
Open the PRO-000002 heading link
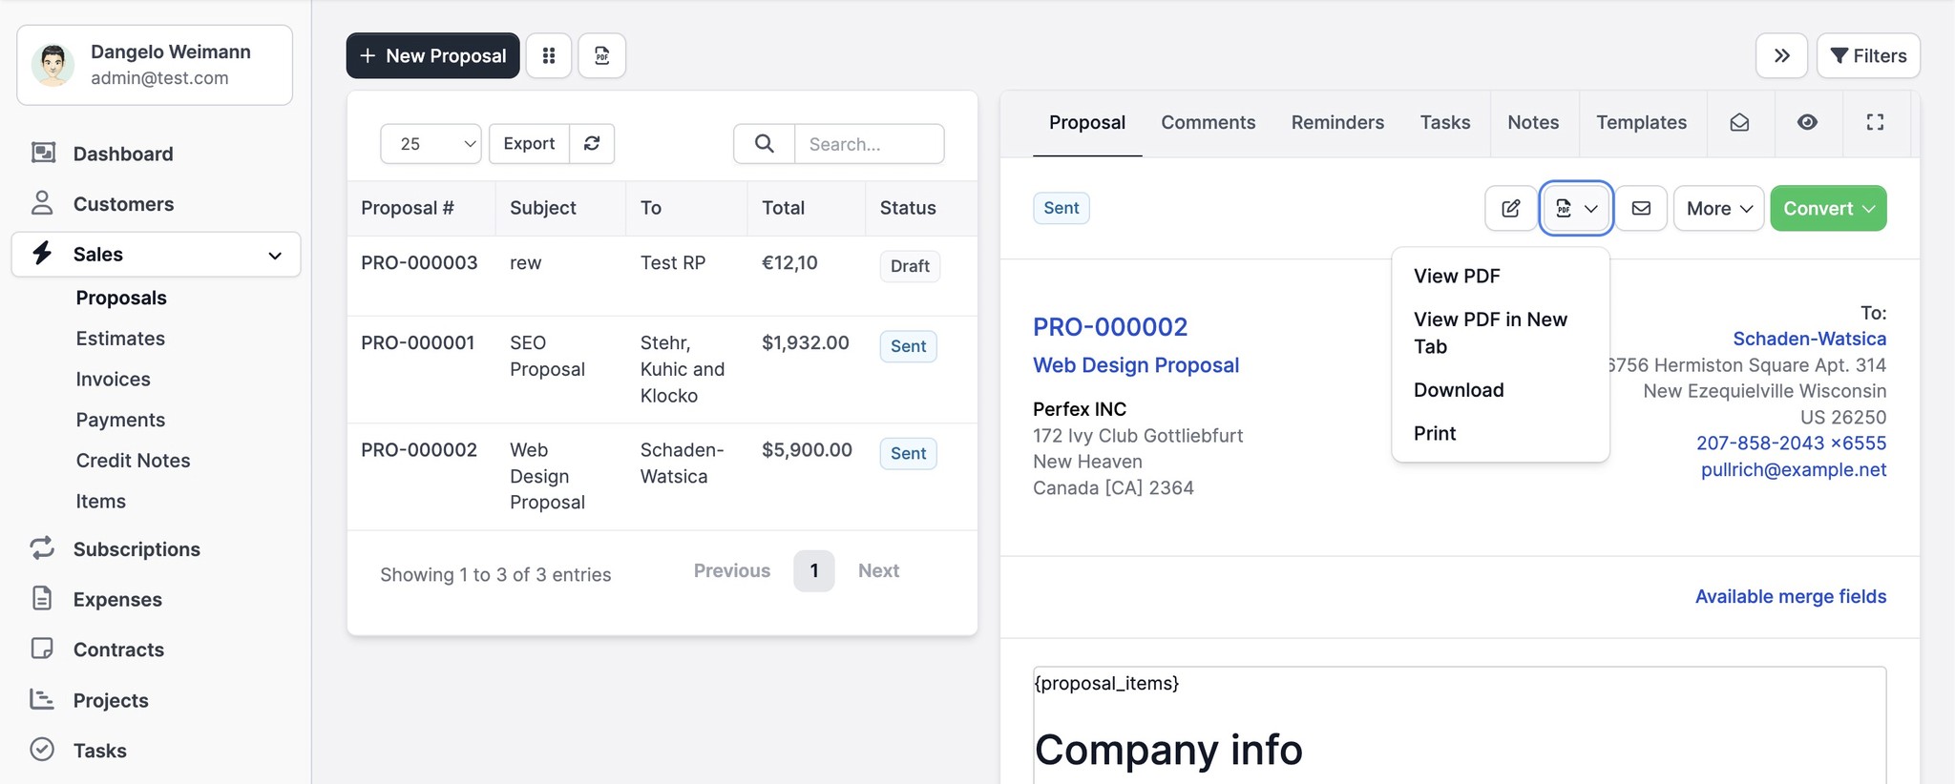1110,327
